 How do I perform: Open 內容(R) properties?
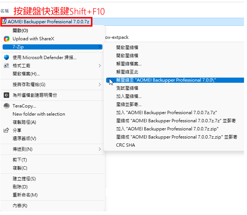point(20,205)
